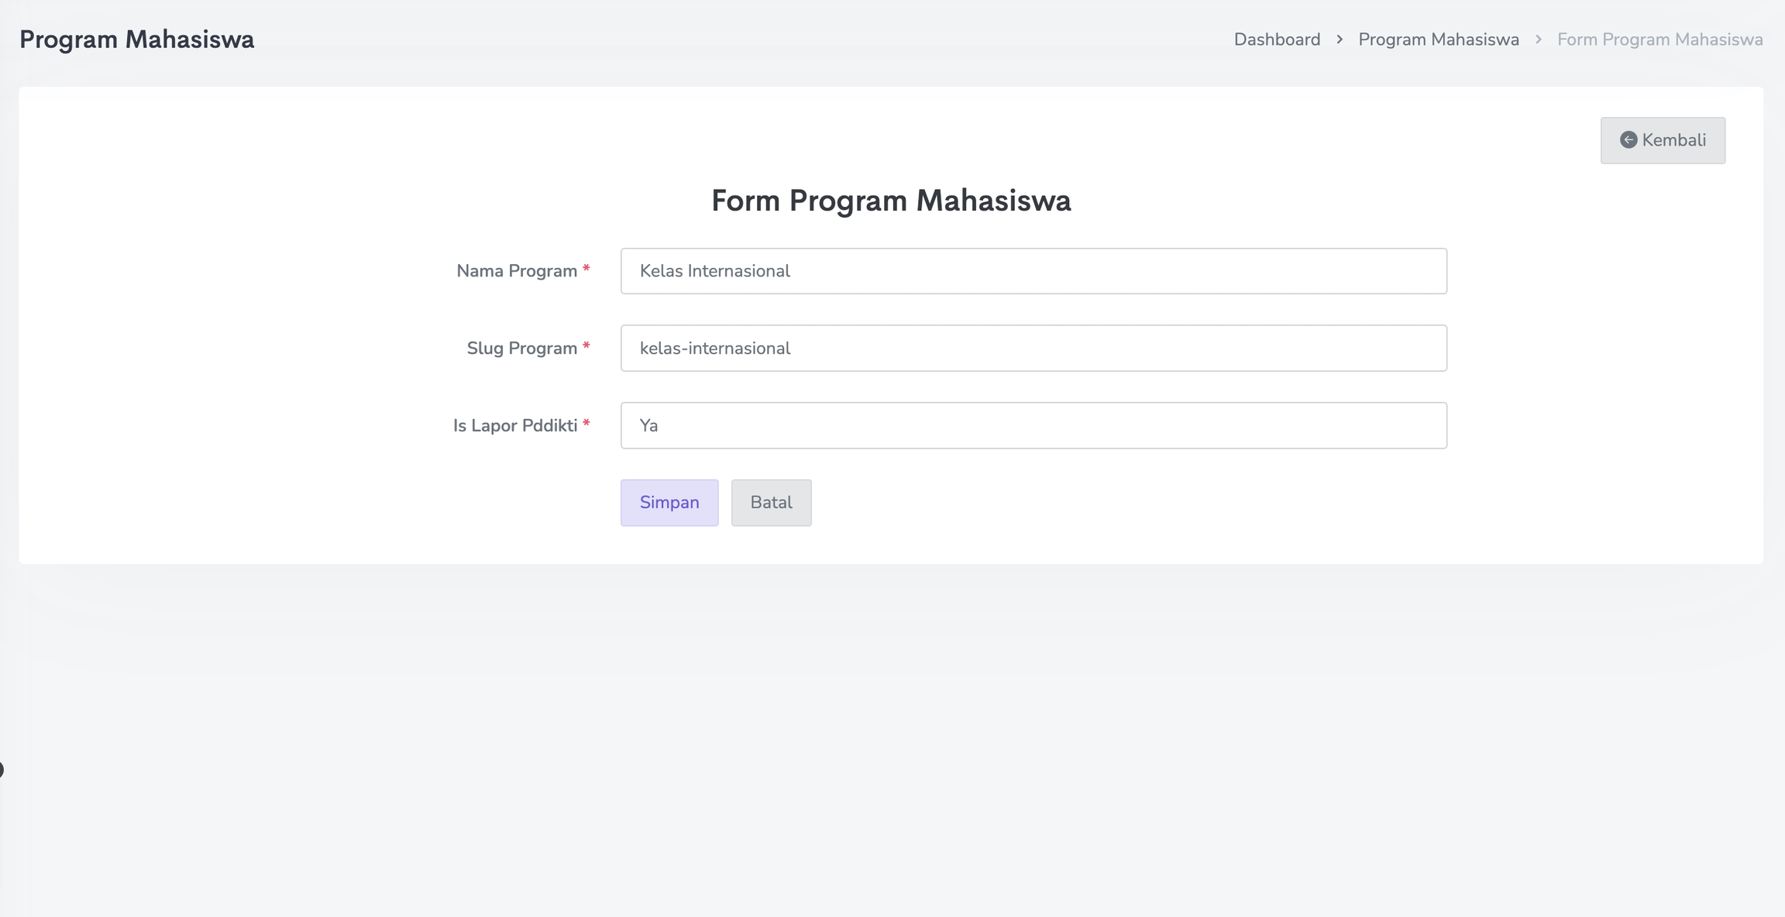Viewport: 1785px width, 917px height.
Task: Cancel the form with Batal
Action: [771, 503]
